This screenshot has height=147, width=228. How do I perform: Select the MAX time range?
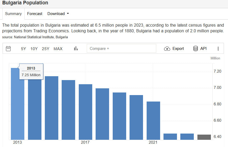point(58,49)
